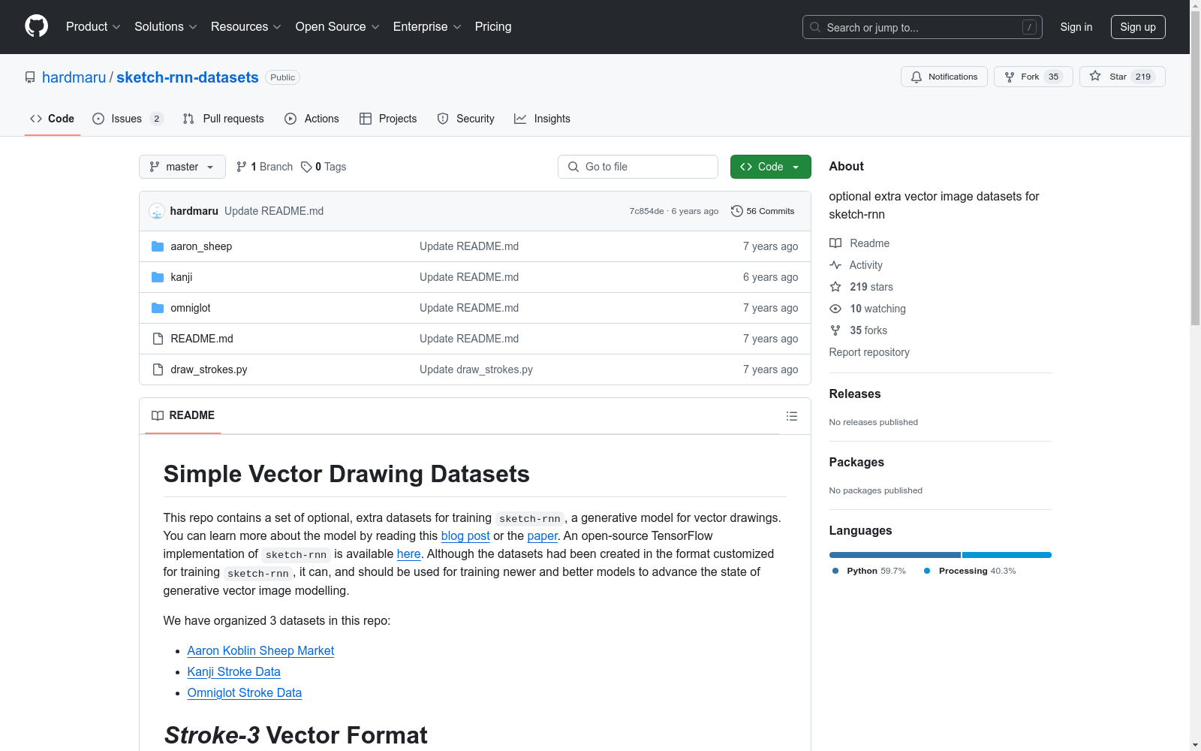Click the Processing language bar segment

click(x=1007, y=555)
